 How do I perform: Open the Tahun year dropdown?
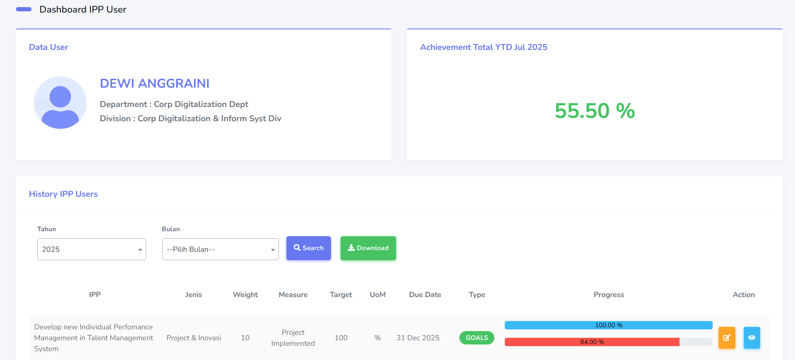pyautogui.click(x=92, y=249)
